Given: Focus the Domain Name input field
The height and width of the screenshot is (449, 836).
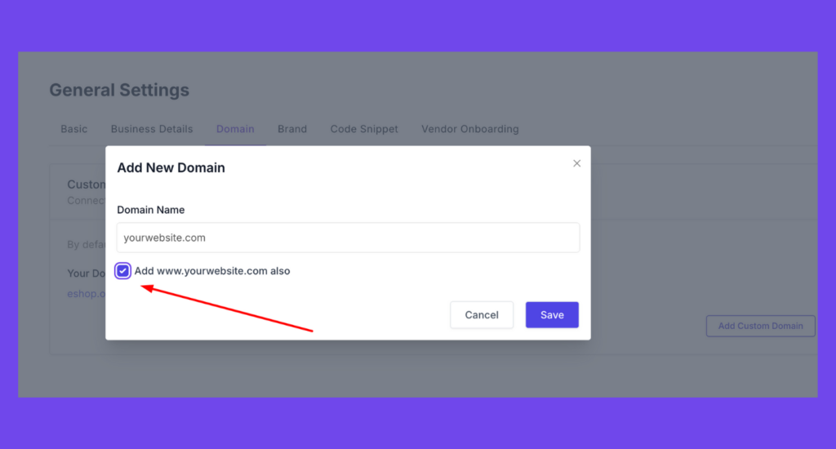Looking at the screenshot, I should (348, 238).
